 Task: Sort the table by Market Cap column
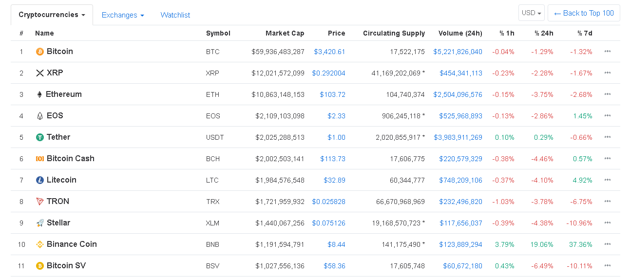(x=285, y=33)
